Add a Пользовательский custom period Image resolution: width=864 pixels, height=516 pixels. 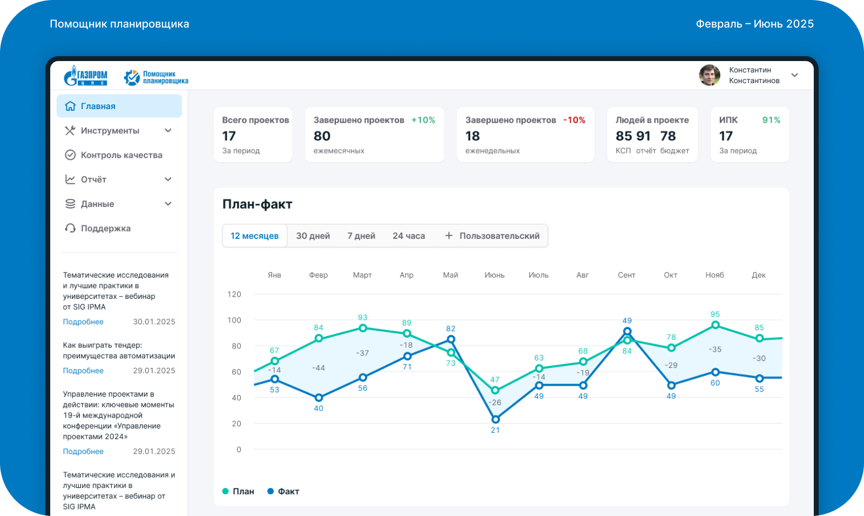click(492, 236)
